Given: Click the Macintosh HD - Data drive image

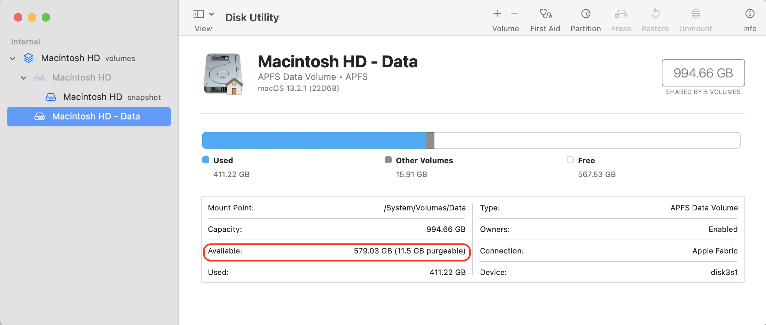Looking at the screenshot, I should point(223,74).
